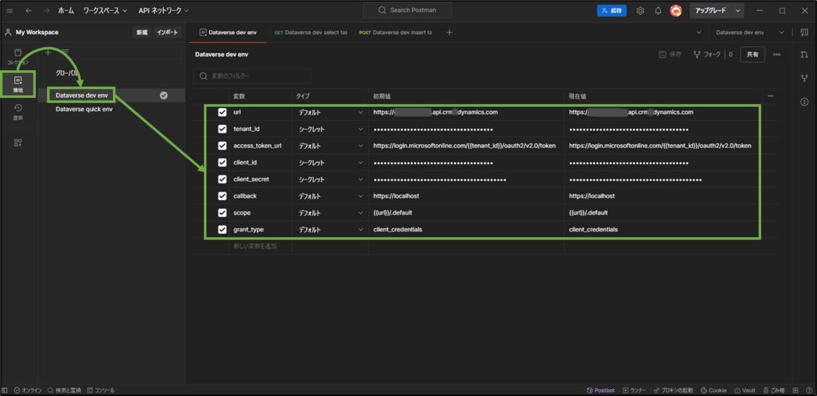Switch to GET Dataverse dev select tab
The image size is (817, 396).
tap(310, 32)
